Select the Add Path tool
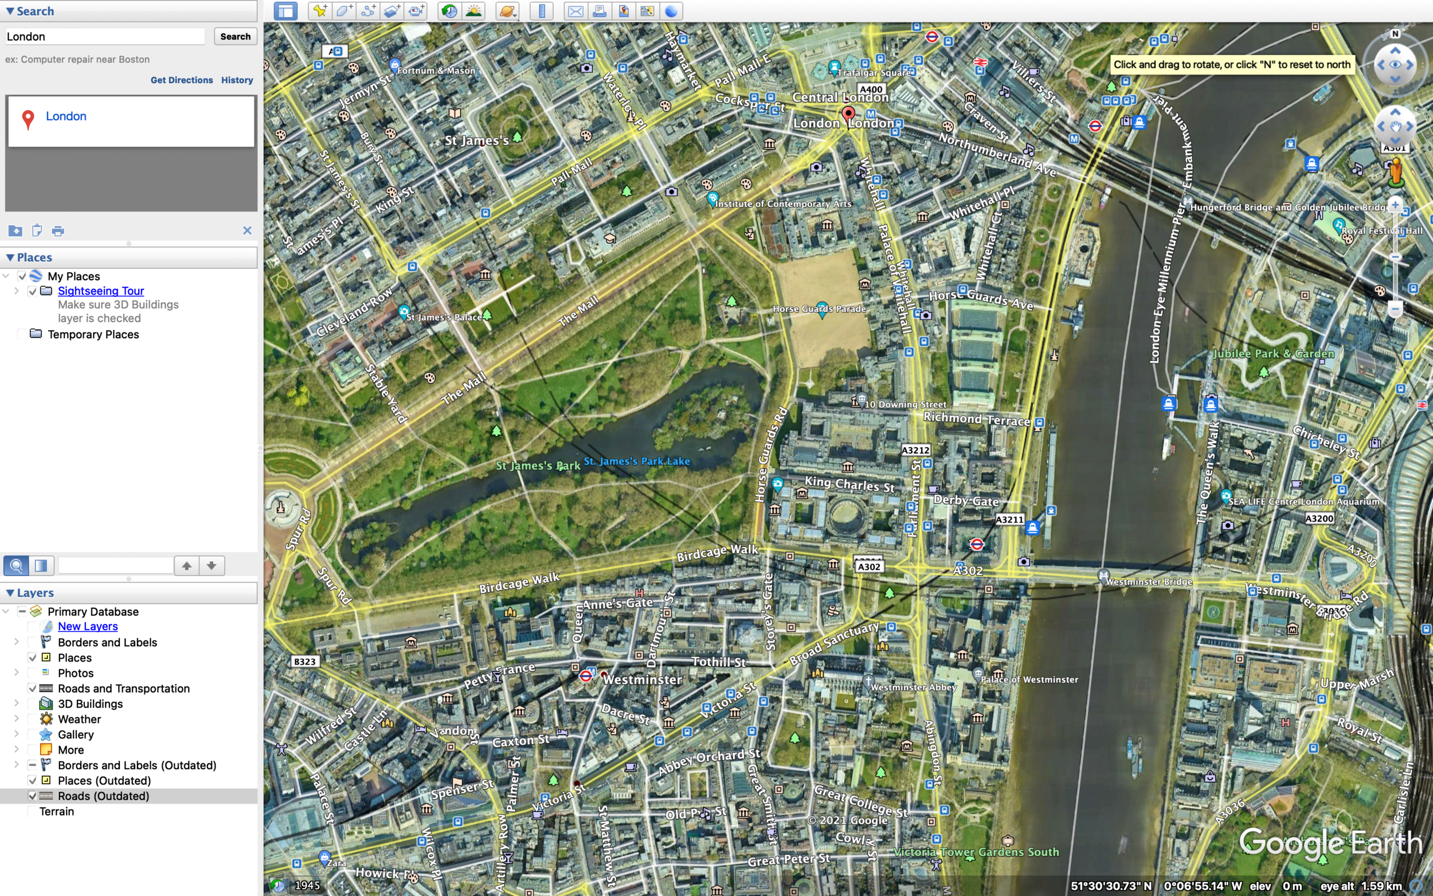Viewport: 1433px width, 896px height. point(368,11)
